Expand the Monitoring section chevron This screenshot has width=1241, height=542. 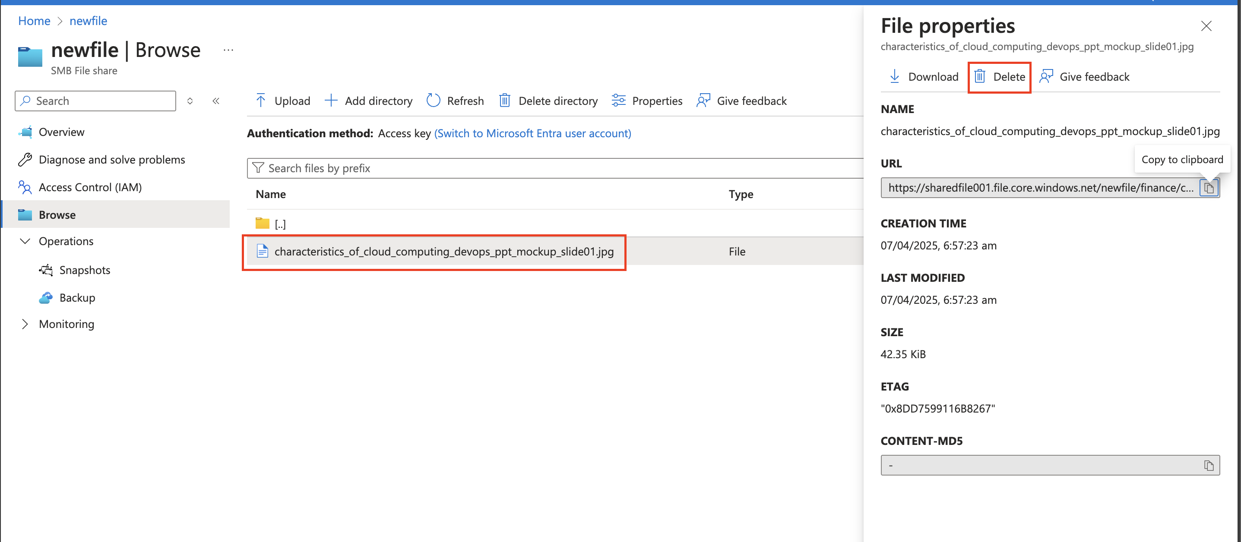tap(25, 324)
